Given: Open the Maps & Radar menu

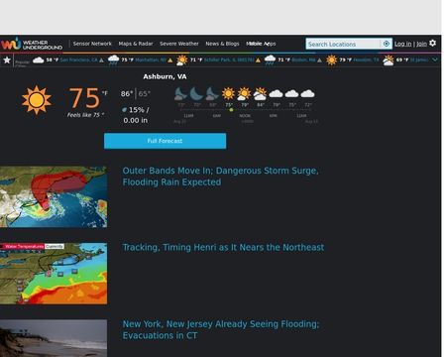Looking at the screenshot, I should click(x=136, y=44).
